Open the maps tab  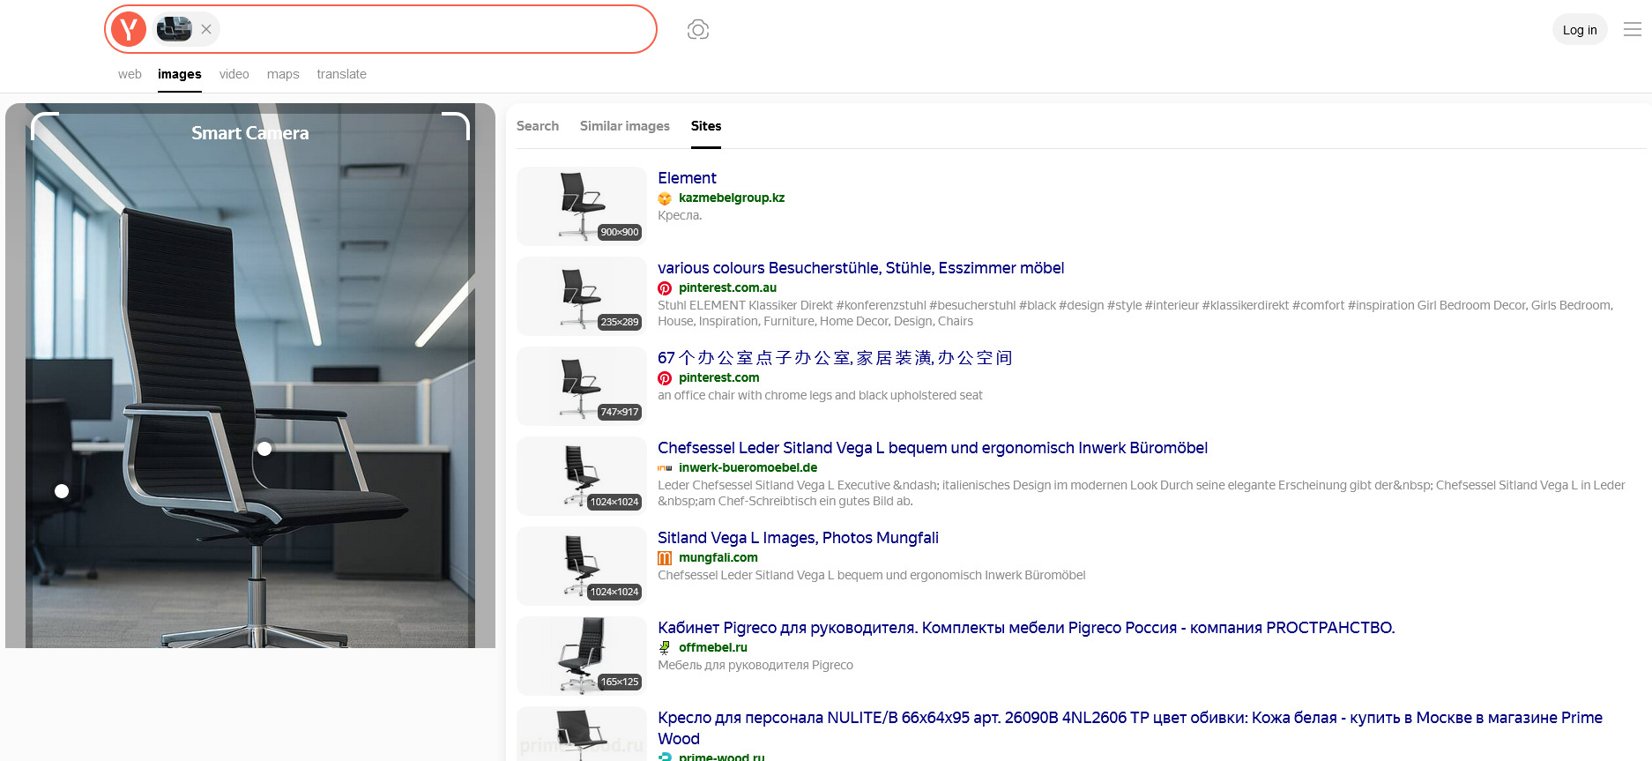pos(283,74)
